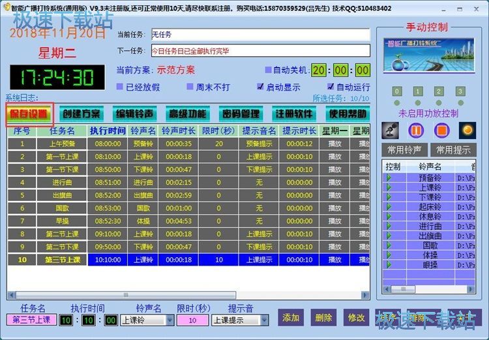Screen dimensions: 489x340
Task: Toggle 自动关机 checkbox
Action: click(x=268, y=70)
